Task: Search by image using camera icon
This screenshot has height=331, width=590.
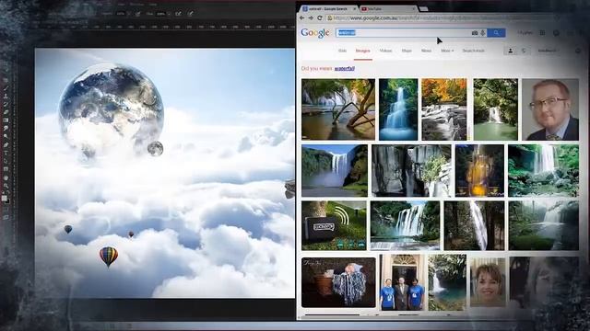Action: (x=475, y=33)
